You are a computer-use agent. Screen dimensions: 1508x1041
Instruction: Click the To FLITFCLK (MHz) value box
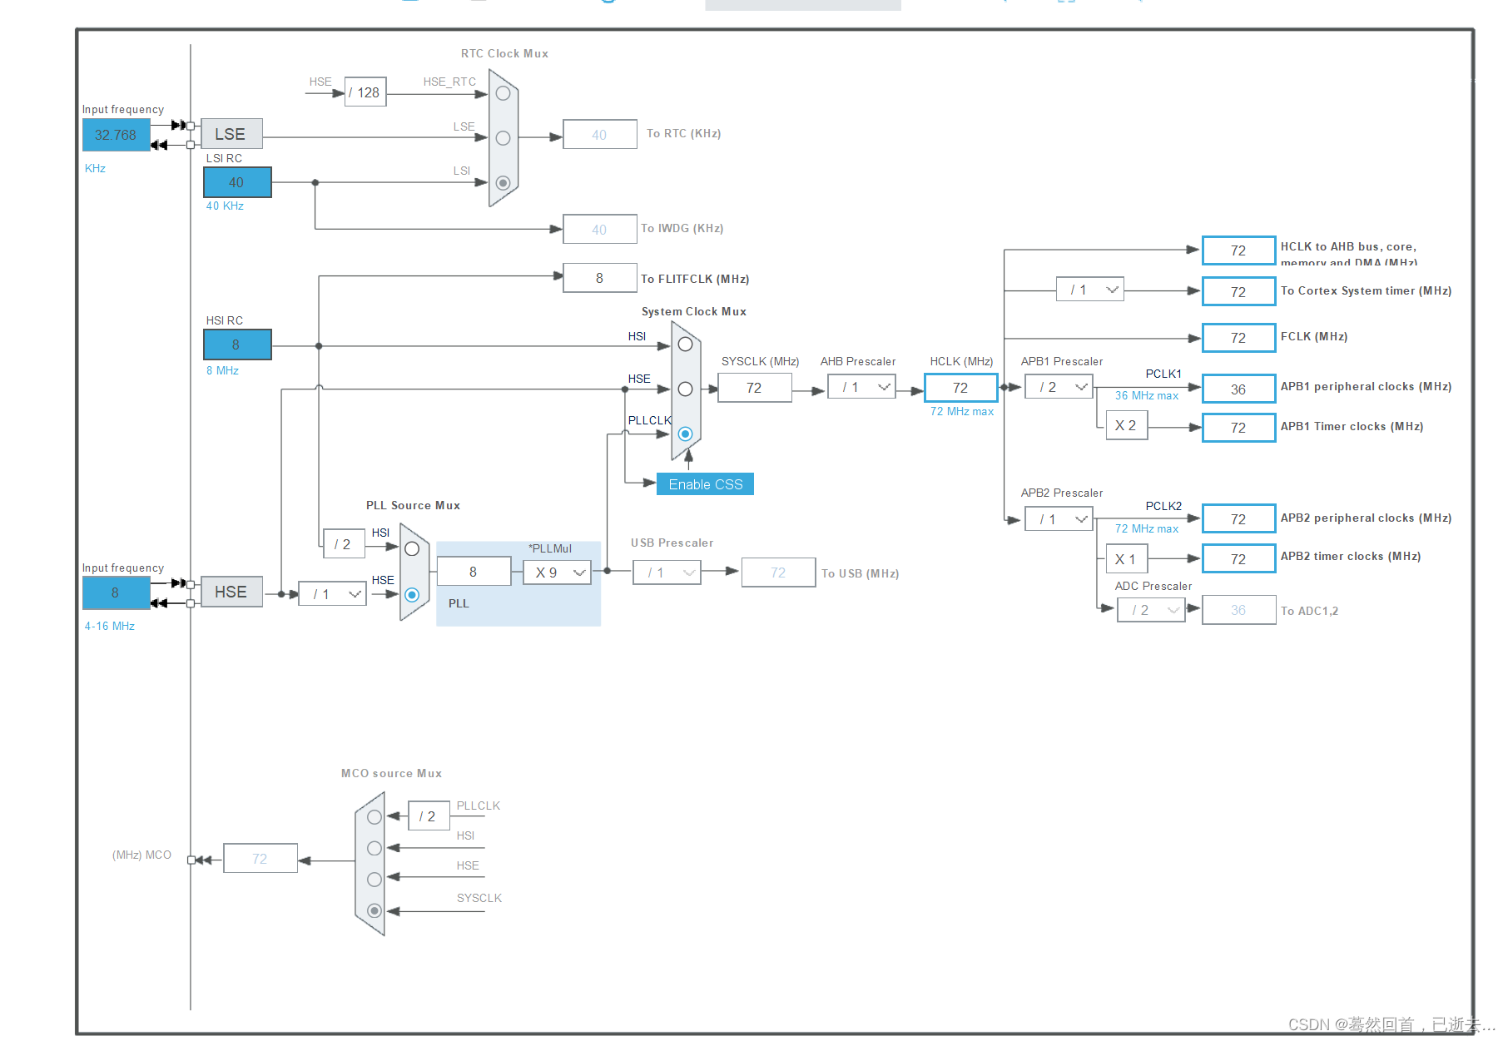(x=599, y=278)
